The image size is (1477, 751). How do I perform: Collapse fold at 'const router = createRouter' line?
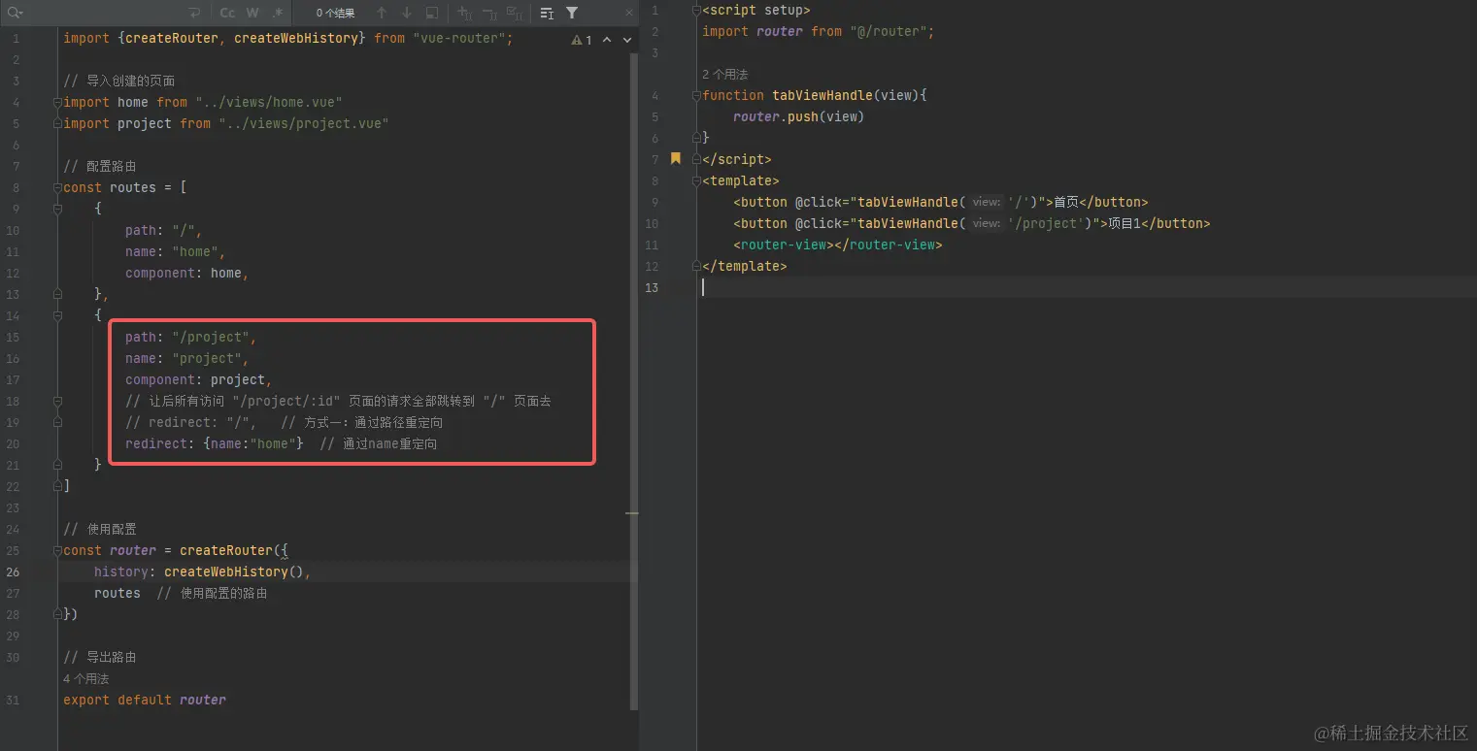[57, 550]
